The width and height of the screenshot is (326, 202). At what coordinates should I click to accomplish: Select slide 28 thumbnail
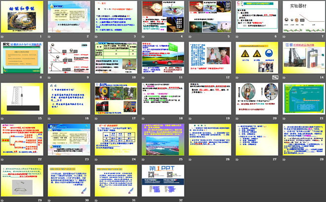[x=304, y=139]
